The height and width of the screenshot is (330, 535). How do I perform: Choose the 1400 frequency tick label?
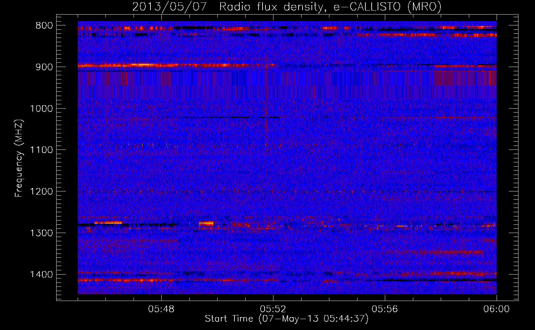[x=42, y=275]
